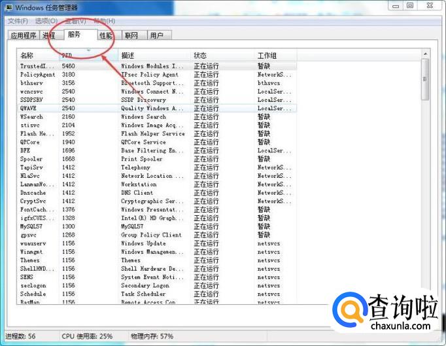
Task: Select the Winmgmt service row
Action: 157,252
